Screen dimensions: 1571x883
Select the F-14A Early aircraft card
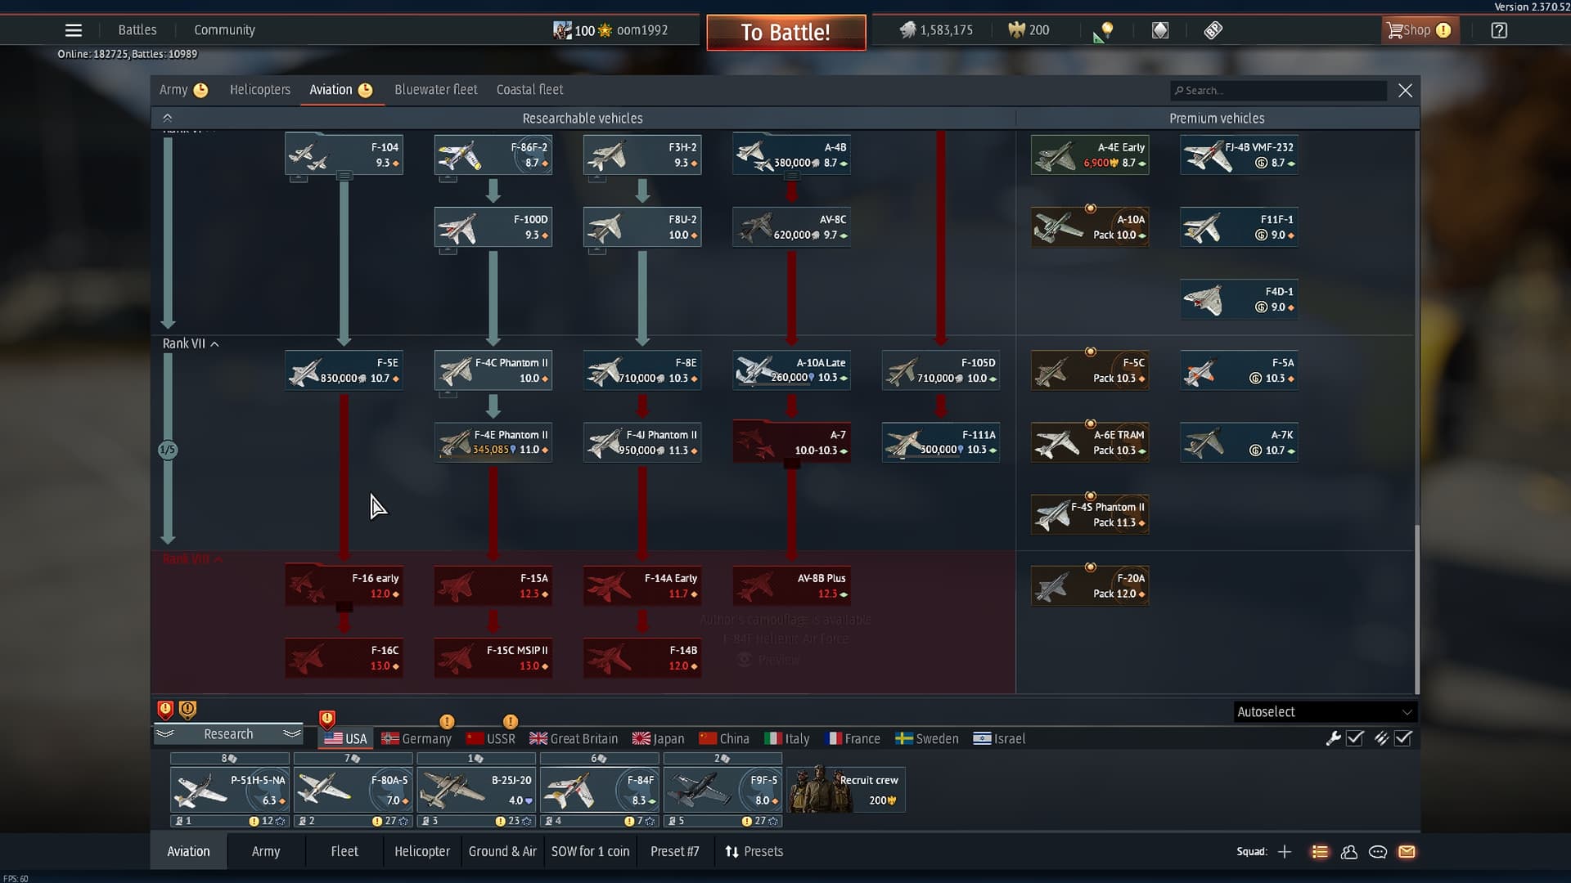(x=642, y=585)
